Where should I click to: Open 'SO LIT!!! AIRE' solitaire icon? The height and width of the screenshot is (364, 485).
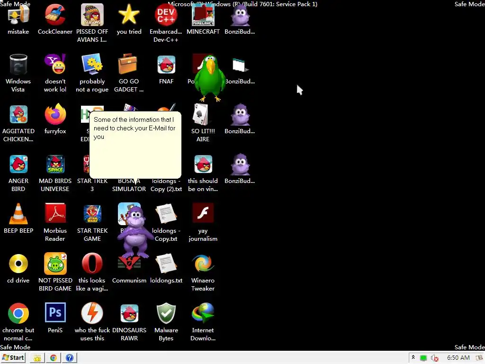tap(201, 114)
